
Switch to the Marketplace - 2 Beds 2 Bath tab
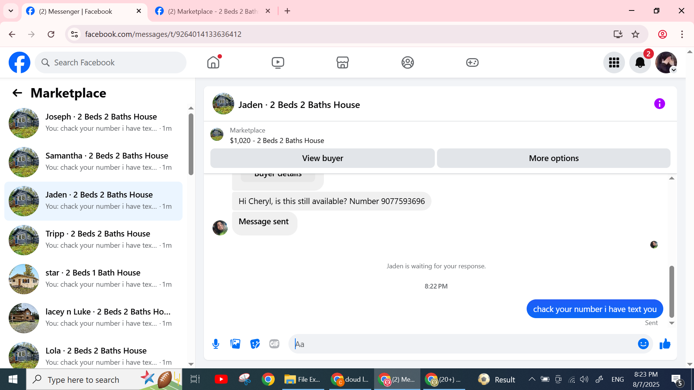213,11
